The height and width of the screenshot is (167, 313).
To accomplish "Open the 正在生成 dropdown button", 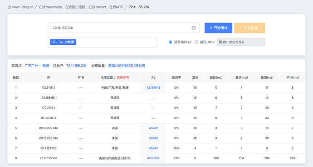I will (249, 28).
